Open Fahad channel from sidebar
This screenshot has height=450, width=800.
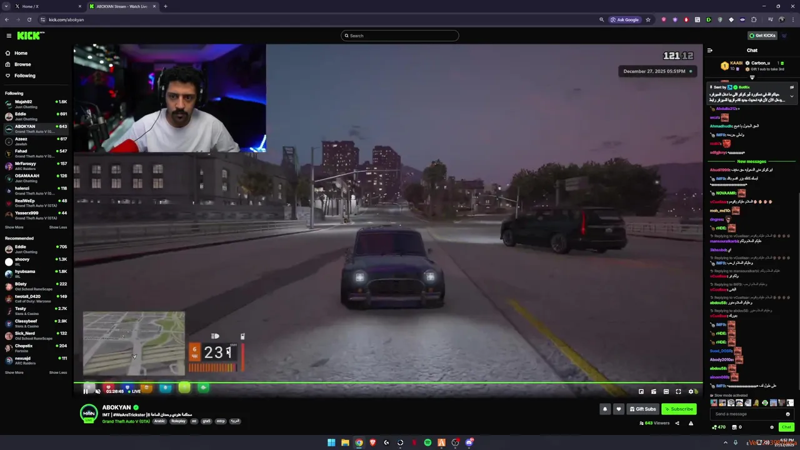tap(36, 153)
